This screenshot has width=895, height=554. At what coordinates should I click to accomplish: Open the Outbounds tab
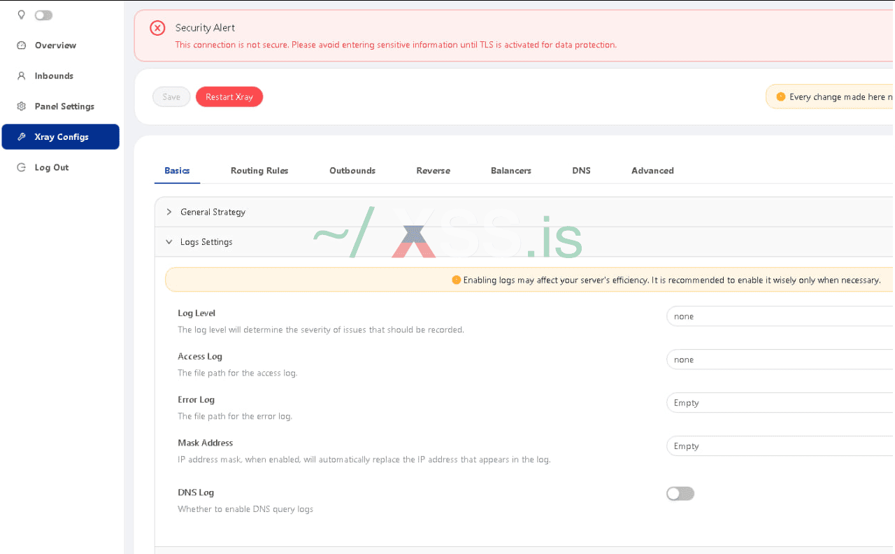352,171
